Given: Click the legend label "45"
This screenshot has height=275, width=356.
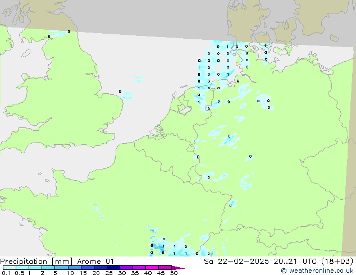Looking at the screenshot, I should coord(161,273).
